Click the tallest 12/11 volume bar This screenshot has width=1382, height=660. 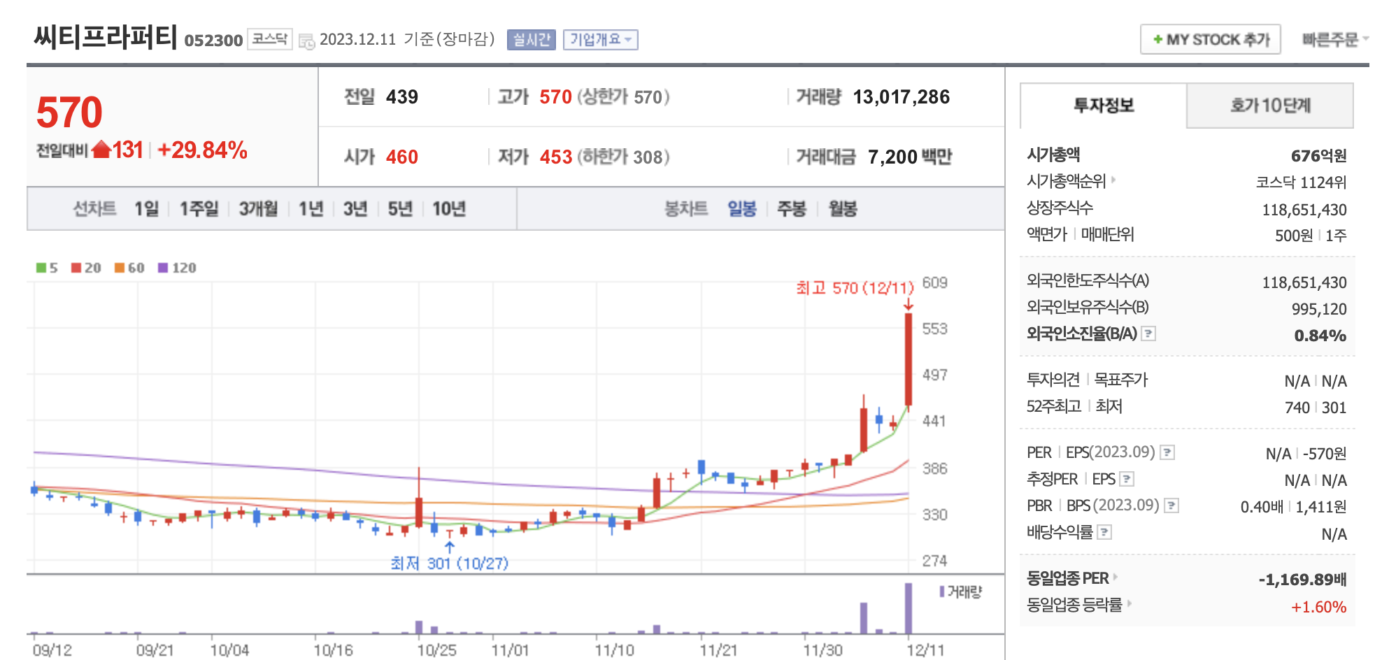pyautogui.click(x=909, y=608)
